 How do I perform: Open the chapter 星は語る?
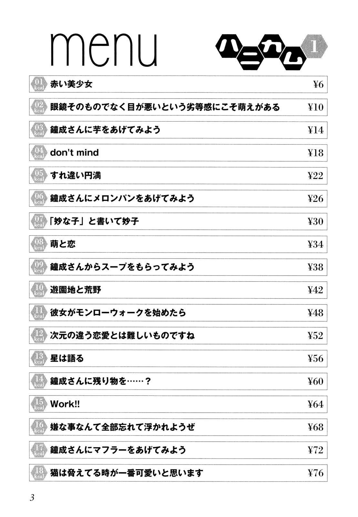(67, 358)
